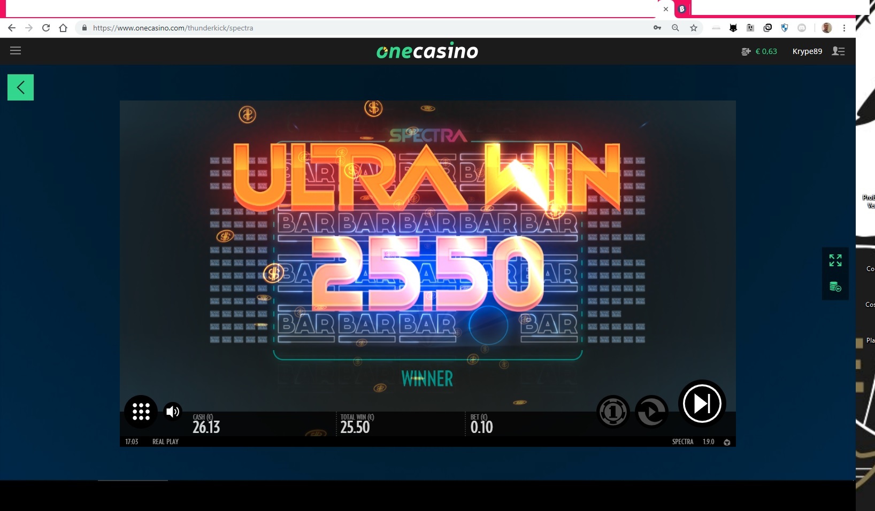875x511 pixels.
Task: Switch to the tab with B icon
Action: pyautogui.click(x=682, y=9)
